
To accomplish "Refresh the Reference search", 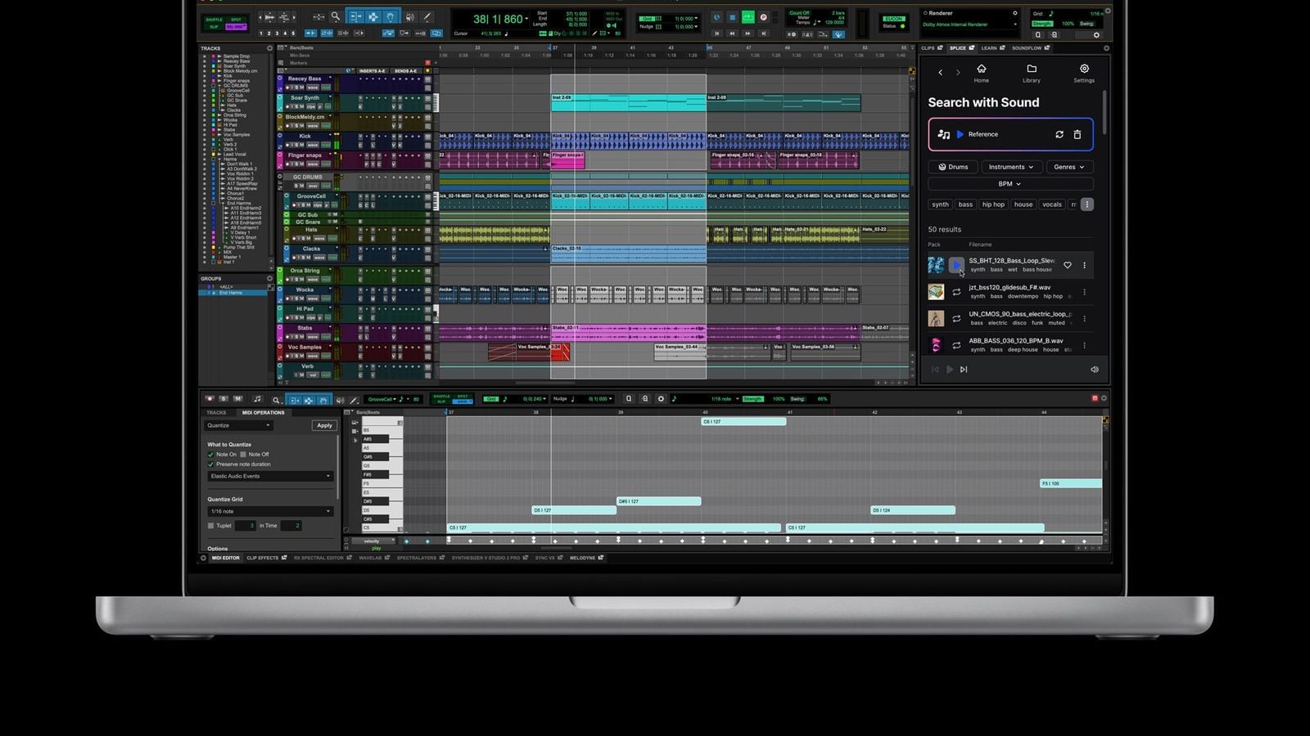I will [x=1059, y=134].
